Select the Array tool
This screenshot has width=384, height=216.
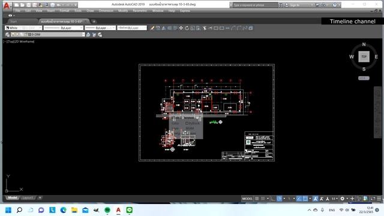(x=175, y=28)
